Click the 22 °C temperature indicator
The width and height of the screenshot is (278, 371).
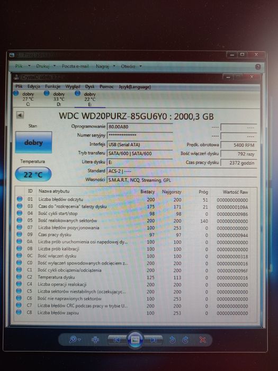[33, 174]
